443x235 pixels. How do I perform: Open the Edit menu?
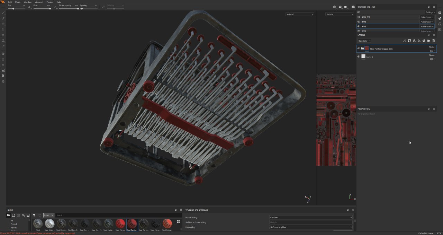pos(10,2)
